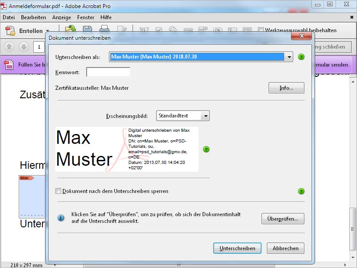Select the digital signature field tool

click(232, 30)
